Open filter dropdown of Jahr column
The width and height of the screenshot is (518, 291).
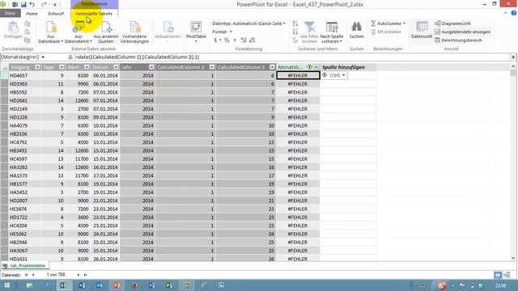pyautogui.click(x=151, y=67)
